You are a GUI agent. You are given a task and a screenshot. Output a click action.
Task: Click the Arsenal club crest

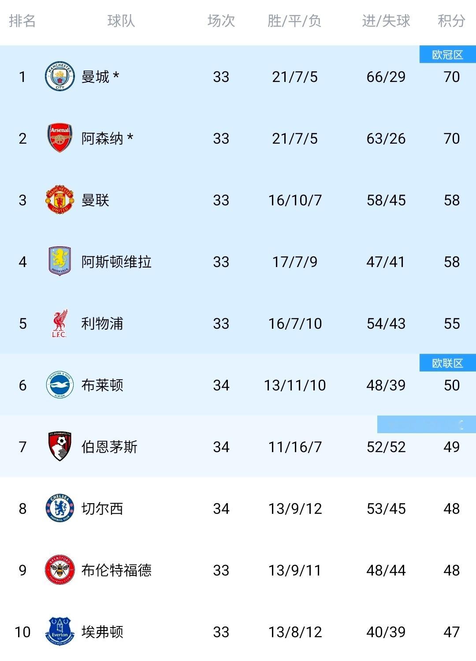tap(59, 138)
